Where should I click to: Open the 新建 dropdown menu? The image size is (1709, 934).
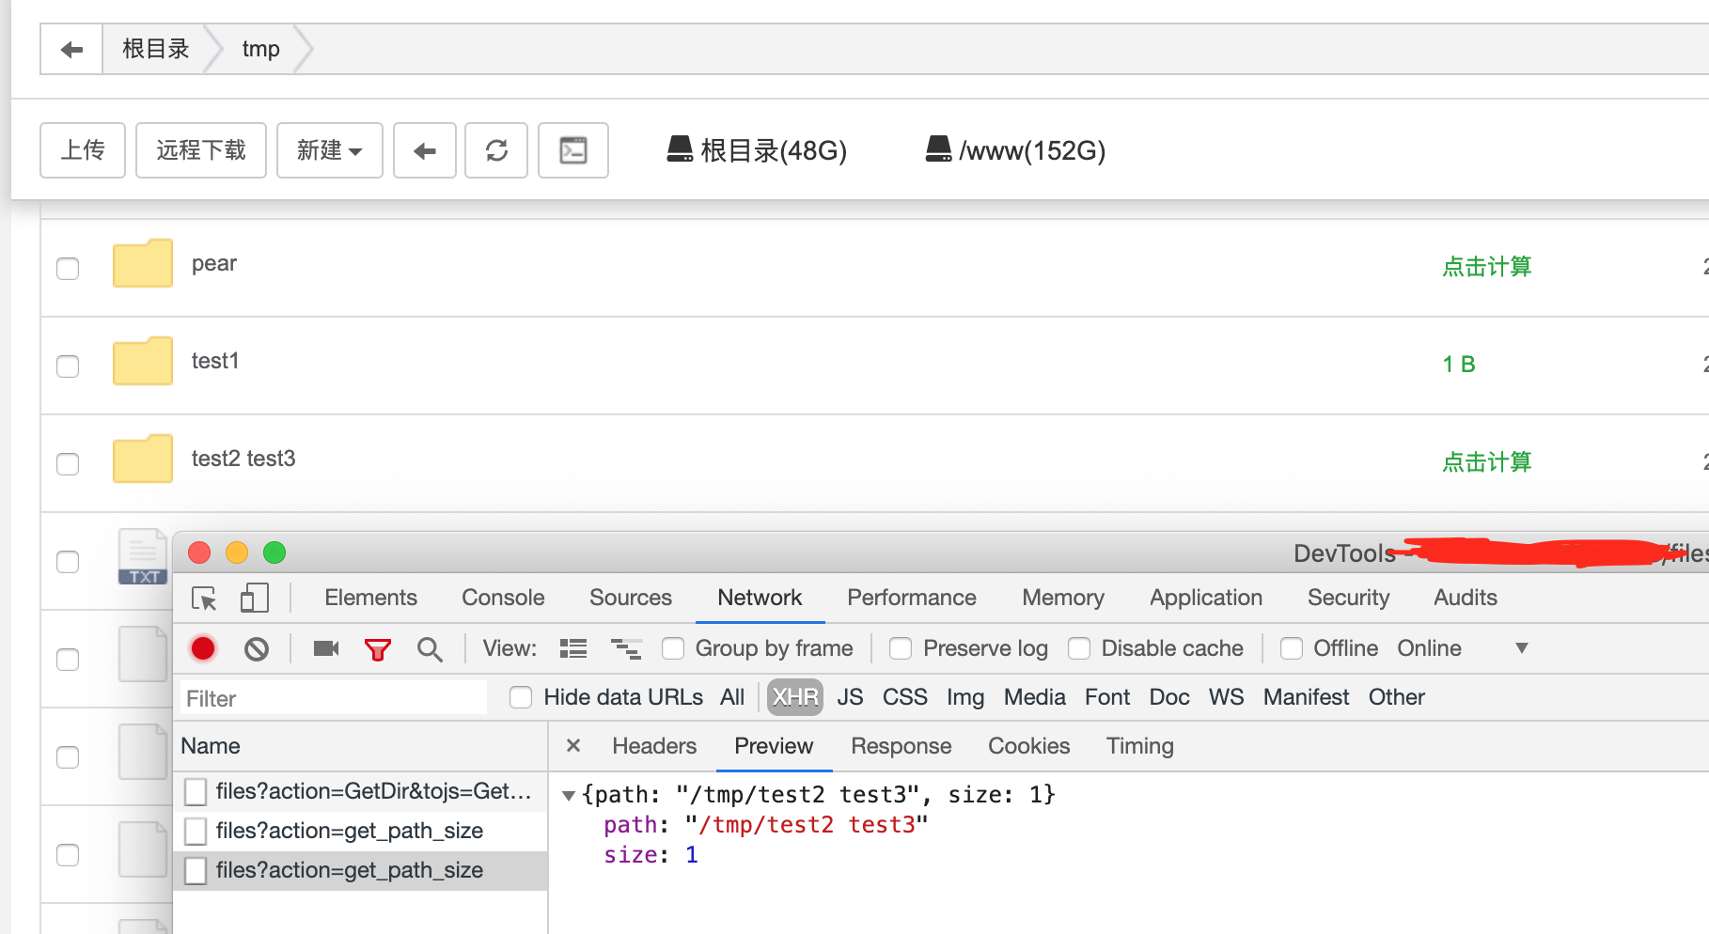pyautogui.click(x=329, y=150)
